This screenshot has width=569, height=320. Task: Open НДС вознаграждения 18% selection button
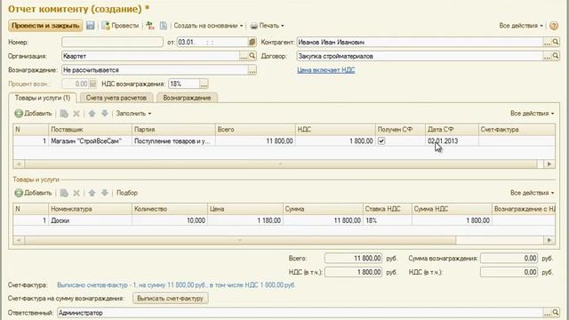point(204,84)
